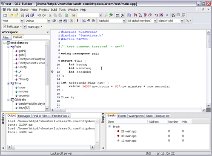Viewport: 212px width, 156px height.
Task: Open the Stack debug tab
Action: click(x=149, y=116)
